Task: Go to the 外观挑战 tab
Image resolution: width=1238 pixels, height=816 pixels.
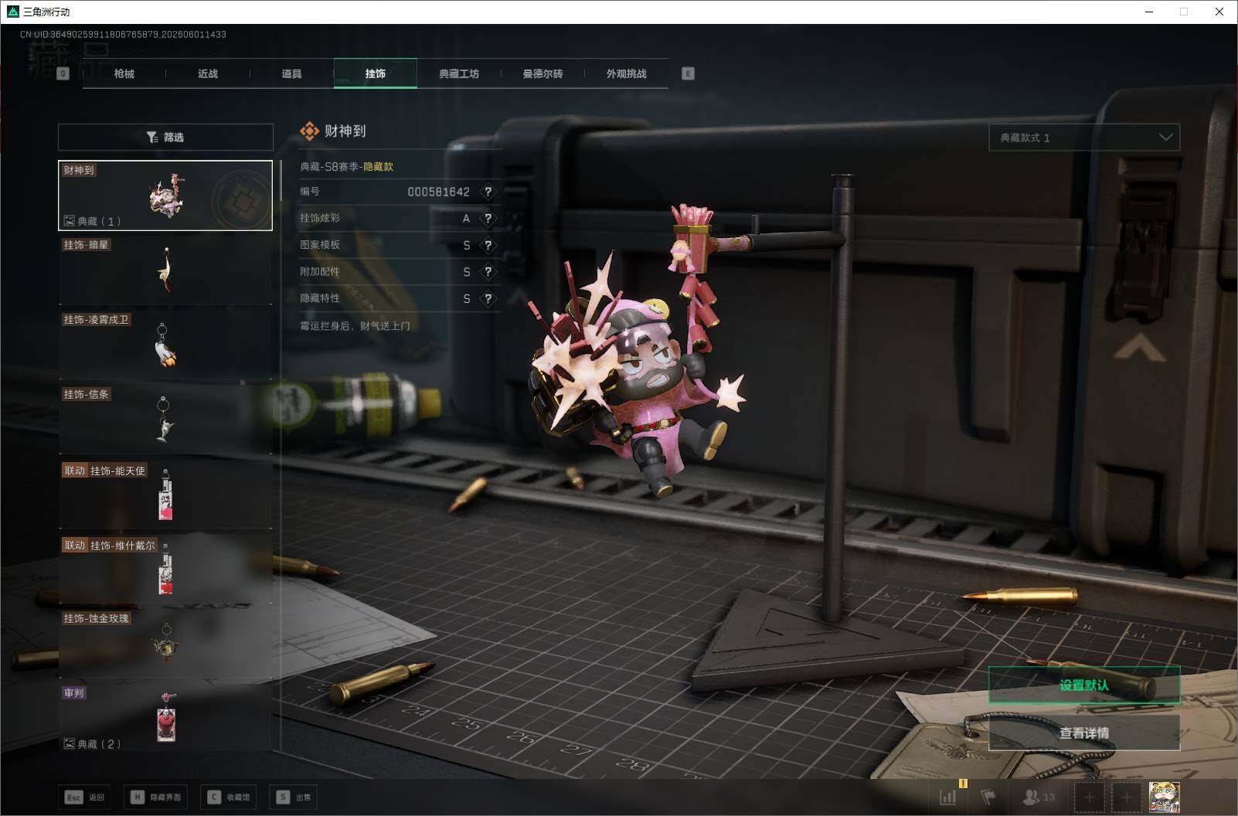Action: (x=627, y=73)
